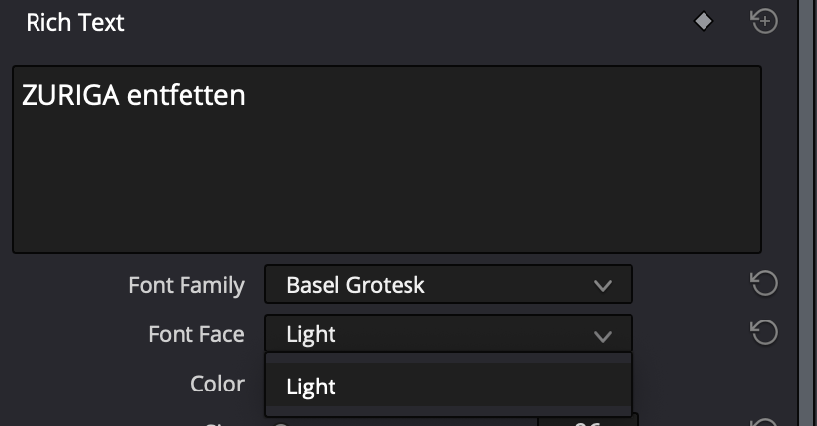Click the Font Family label

(186, 285)
